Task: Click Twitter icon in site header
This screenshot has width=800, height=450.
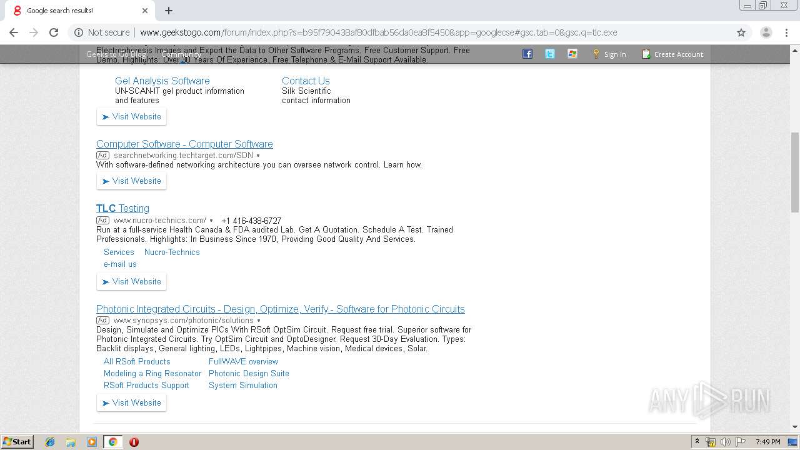Action: (550, 54)
